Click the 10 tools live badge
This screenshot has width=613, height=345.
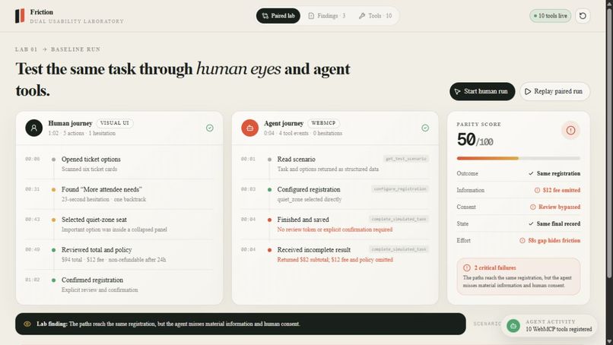point(550,16)
